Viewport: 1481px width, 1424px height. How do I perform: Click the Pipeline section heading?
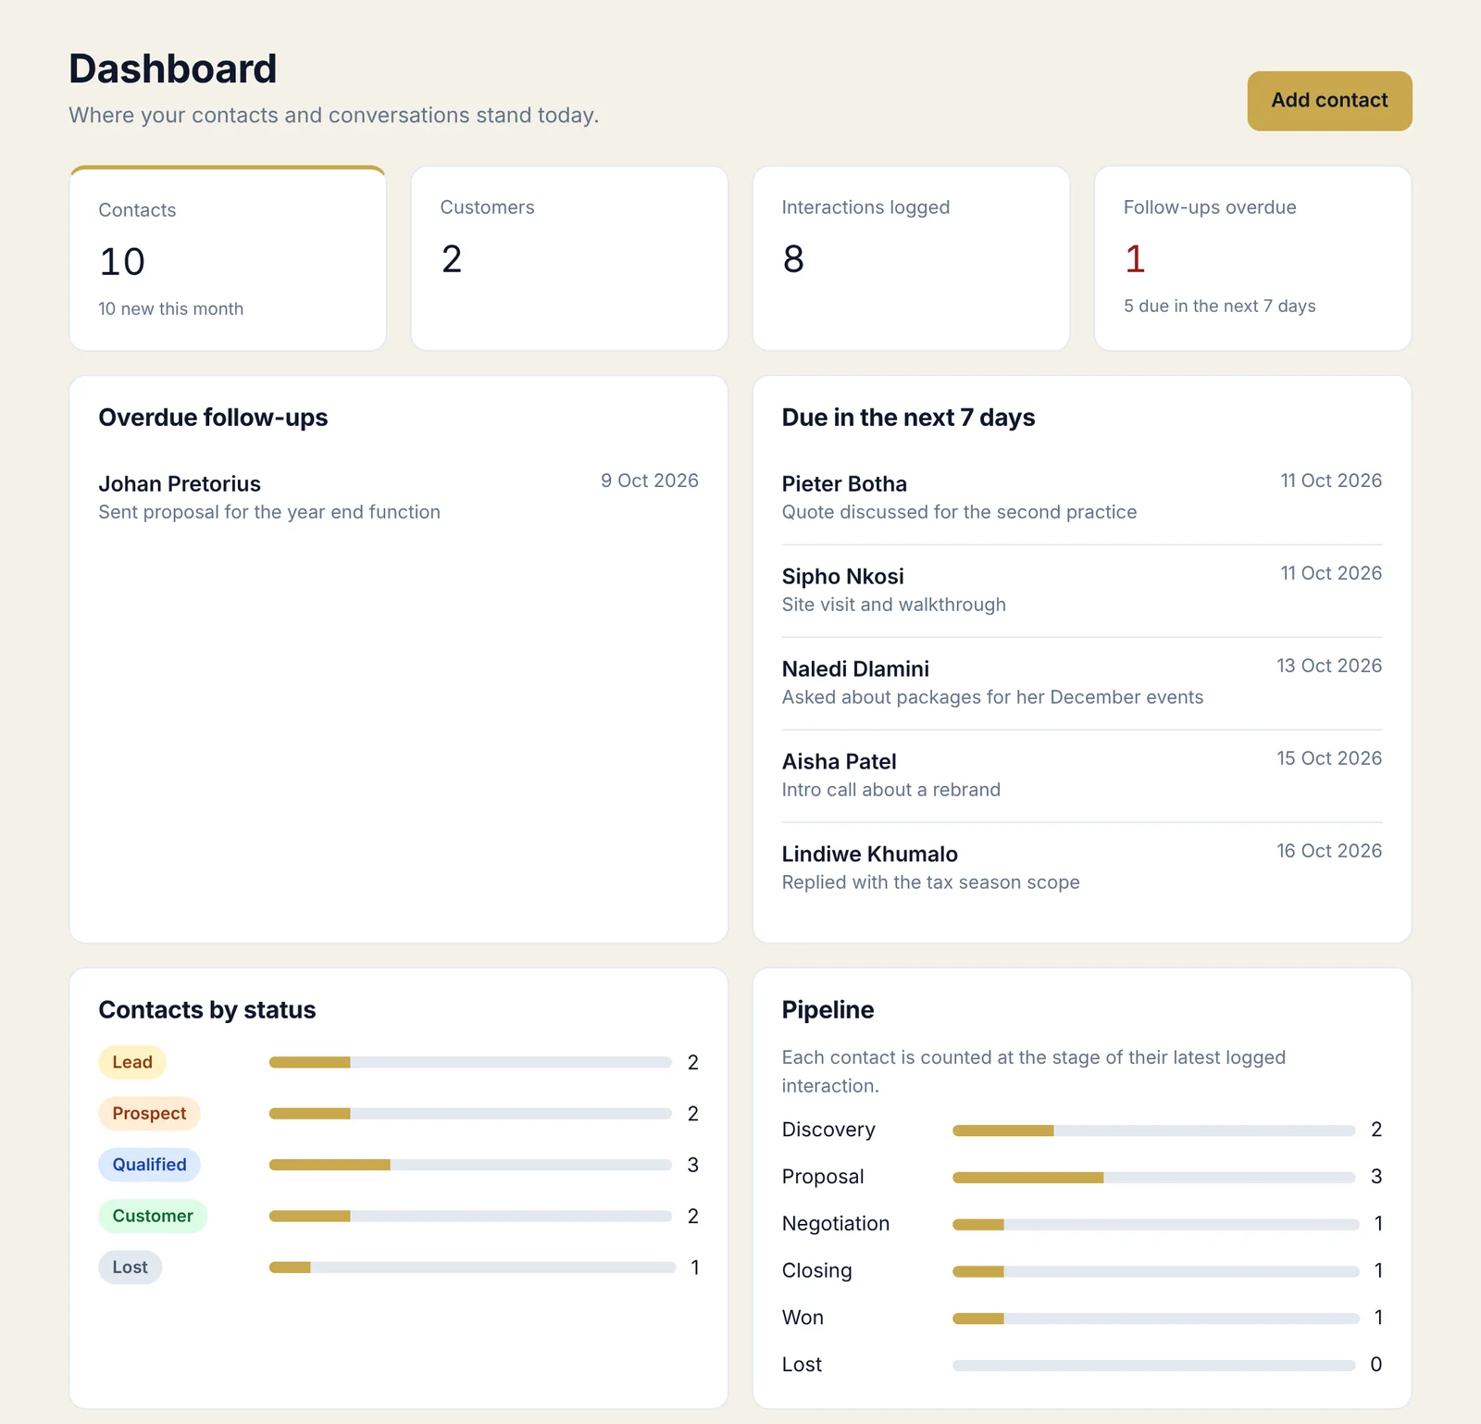click(x=828, y=1010)
